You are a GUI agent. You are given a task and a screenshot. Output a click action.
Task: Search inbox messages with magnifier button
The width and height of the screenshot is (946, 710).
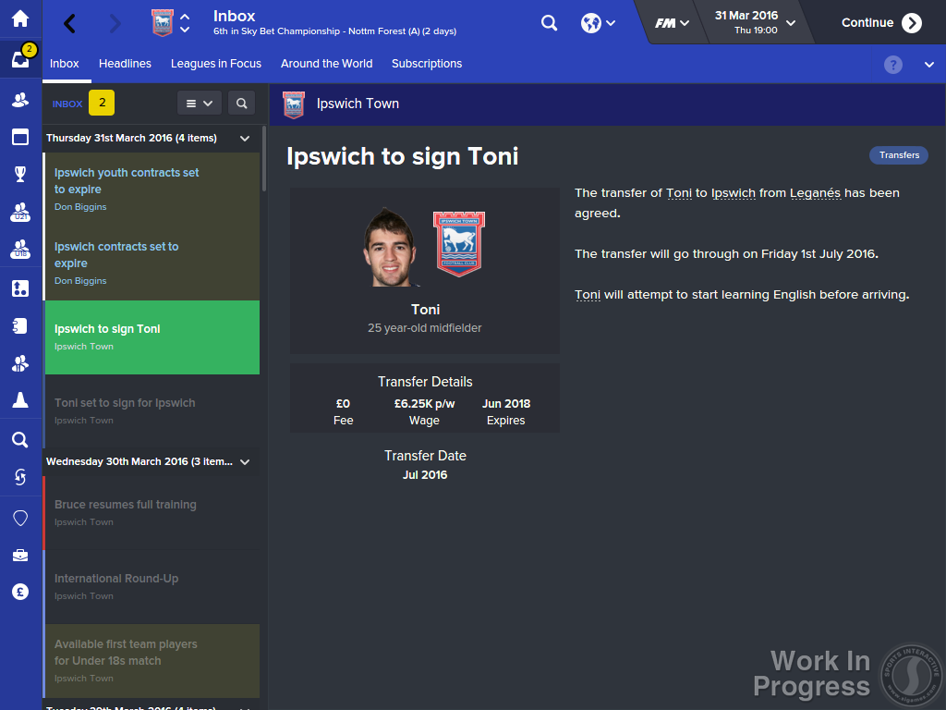241,104
